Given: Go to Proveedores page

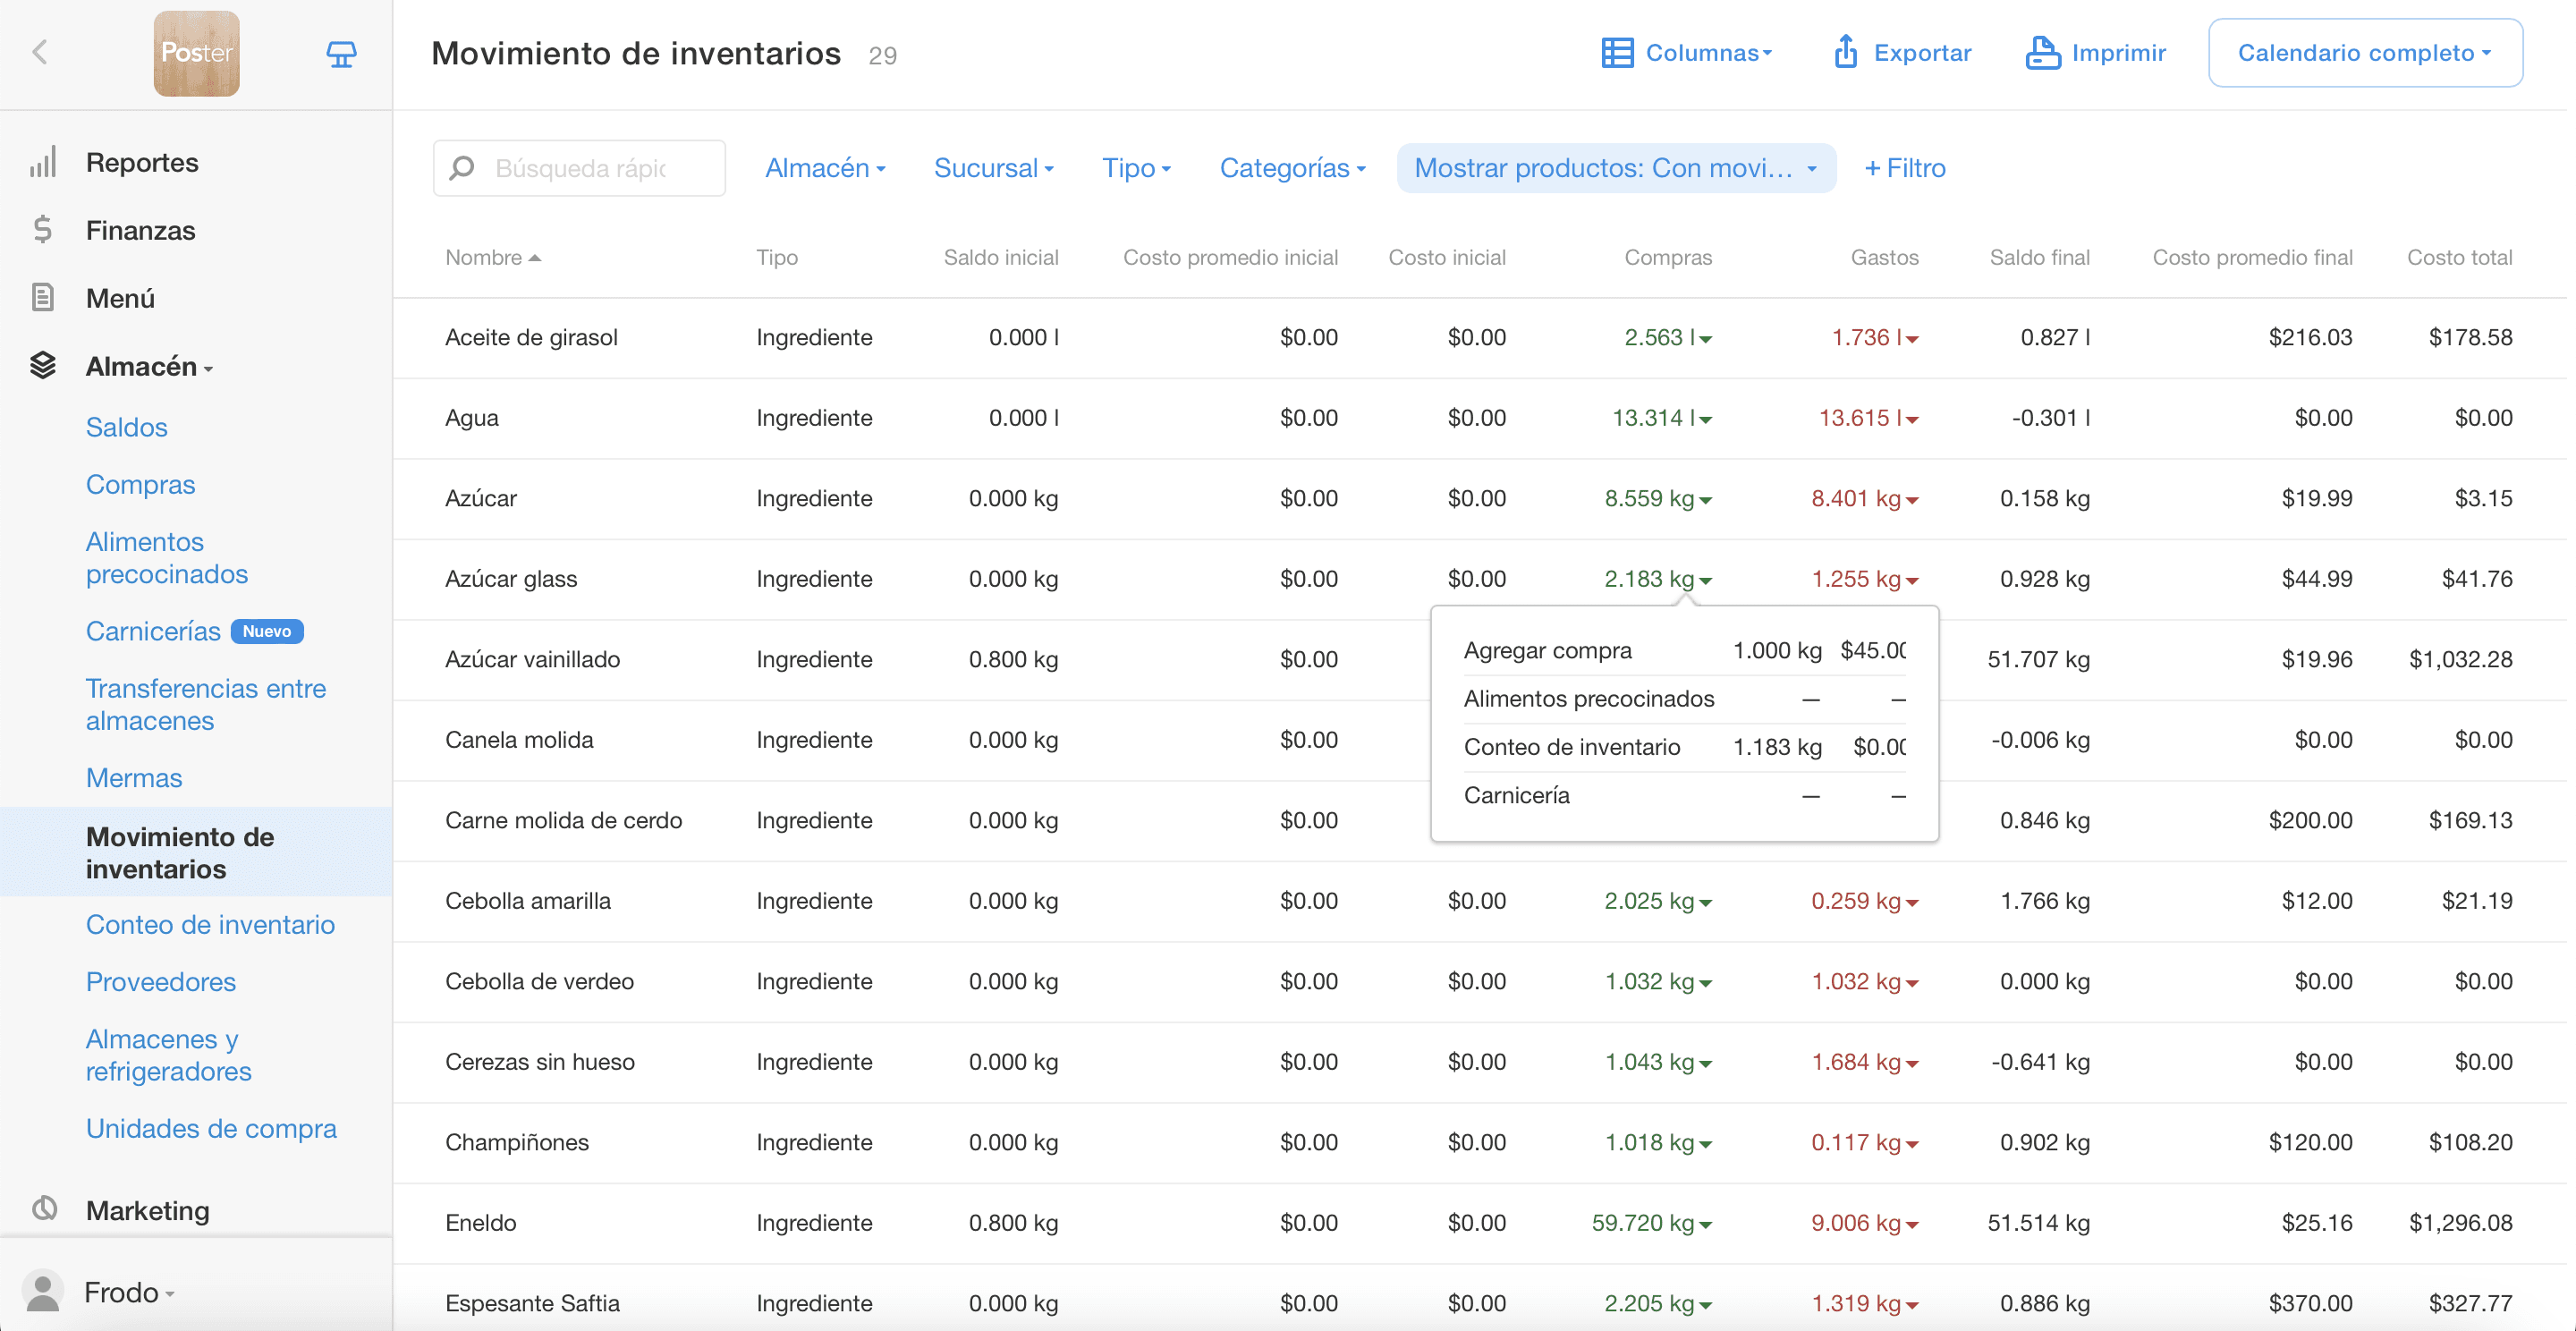Looking at the screenshot, I should pos(160,981).
